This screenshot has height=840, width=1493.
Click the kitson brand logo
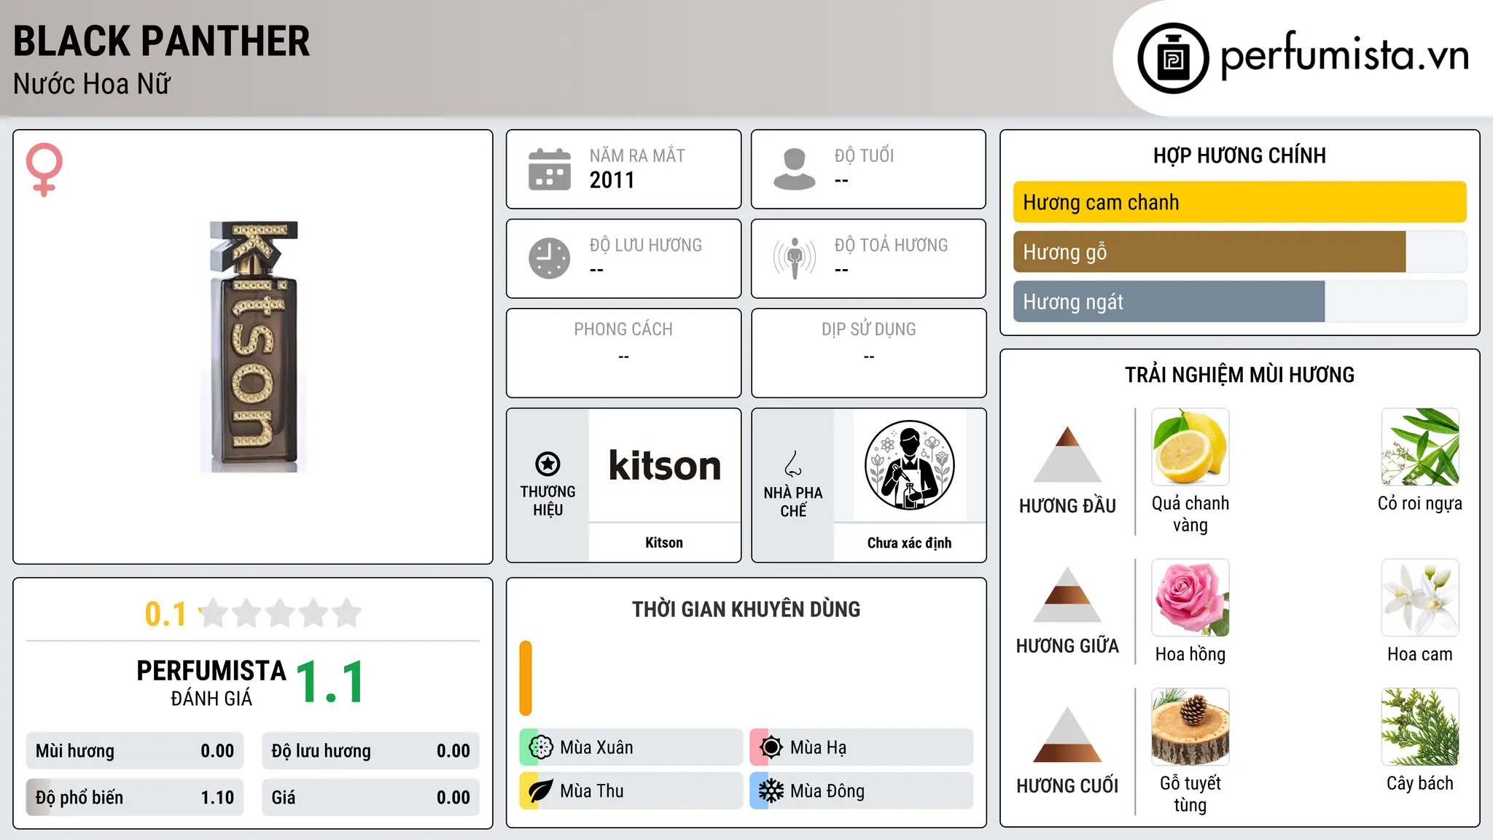[x=664, y=466]
